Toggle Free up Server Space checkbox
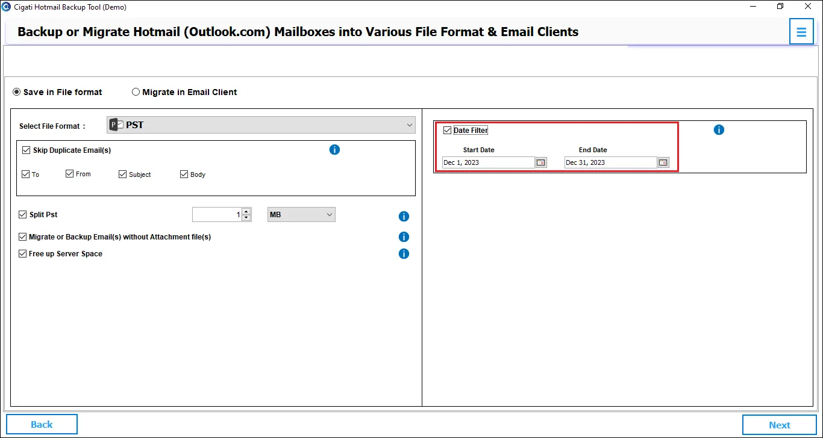The height and width of the screenshot is (438, 823). pos(23,254)
